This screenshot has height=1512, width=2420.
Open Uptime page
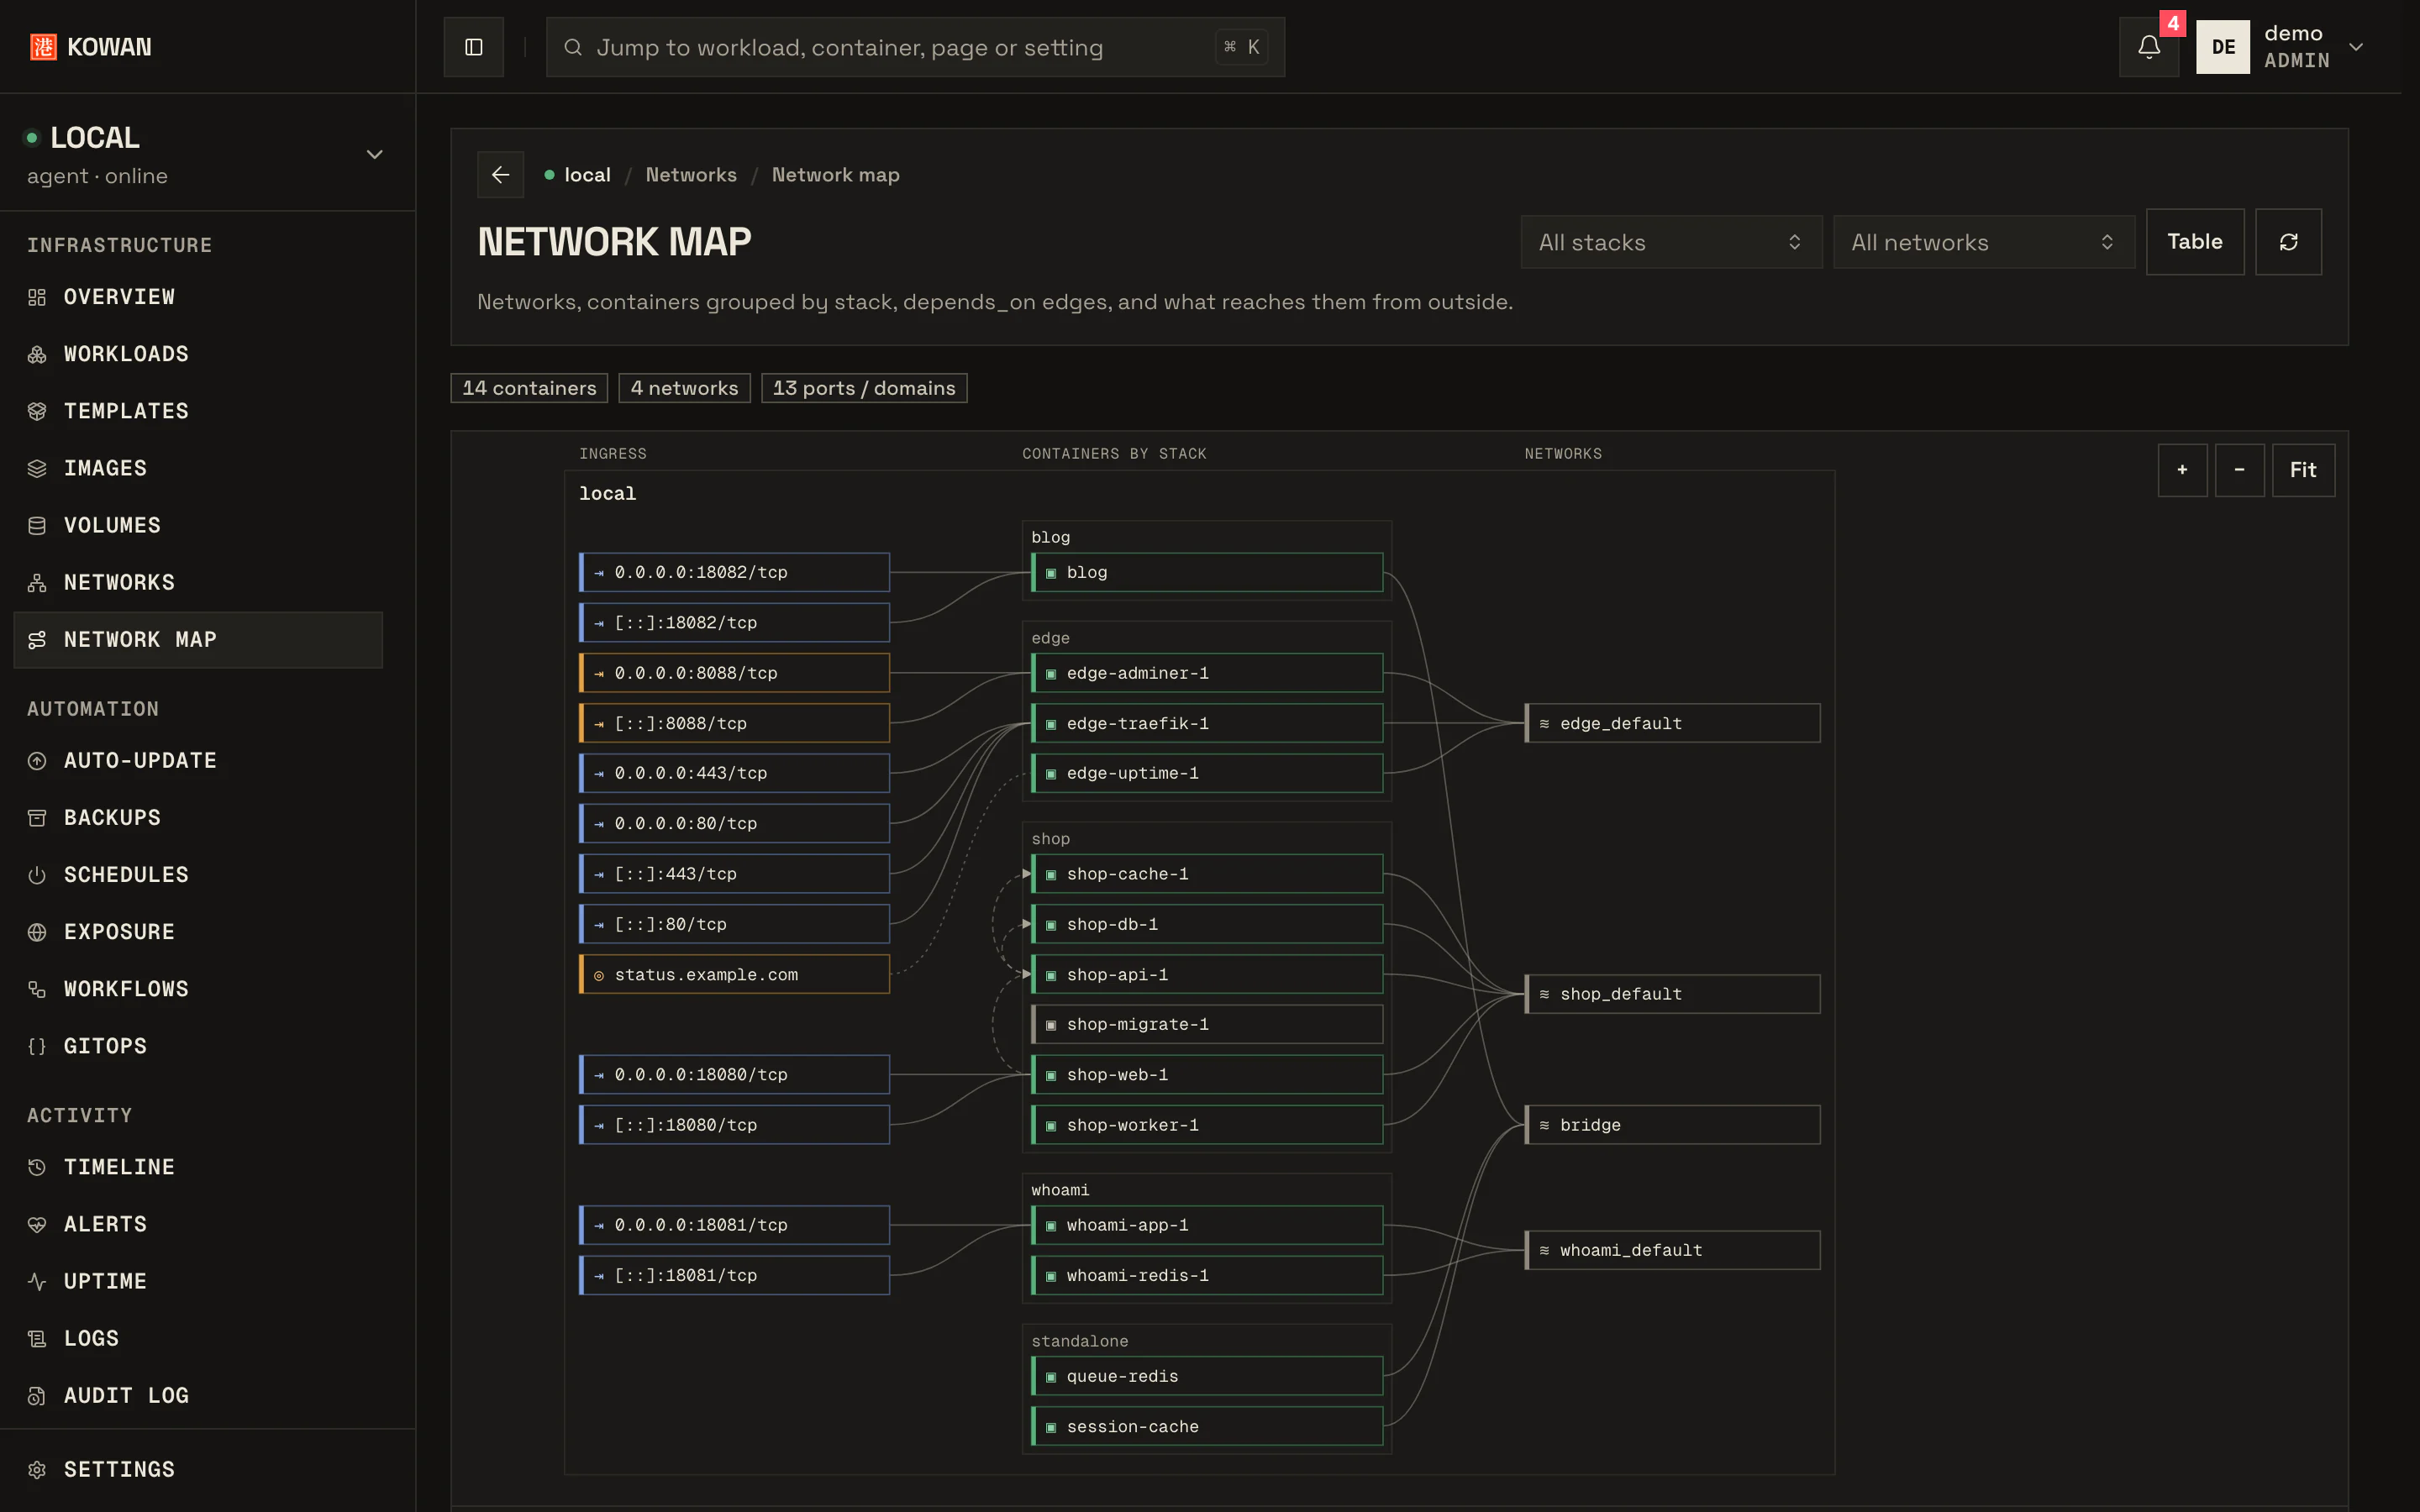pos(198,1281)
